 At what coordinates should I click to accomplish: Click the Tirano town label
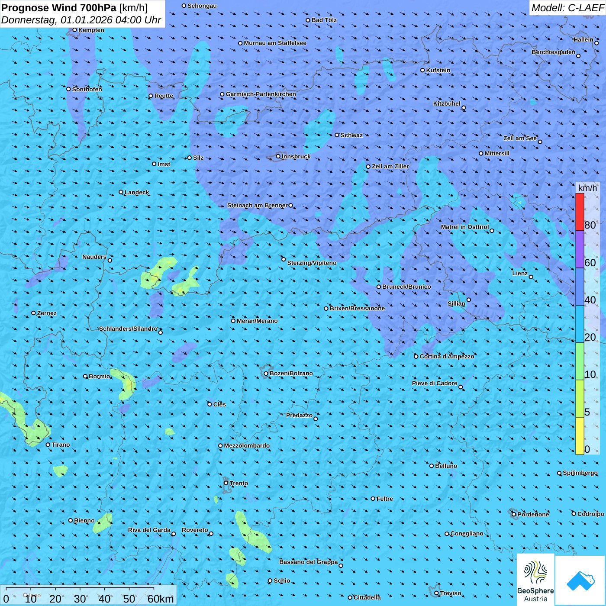pos(61,445)
